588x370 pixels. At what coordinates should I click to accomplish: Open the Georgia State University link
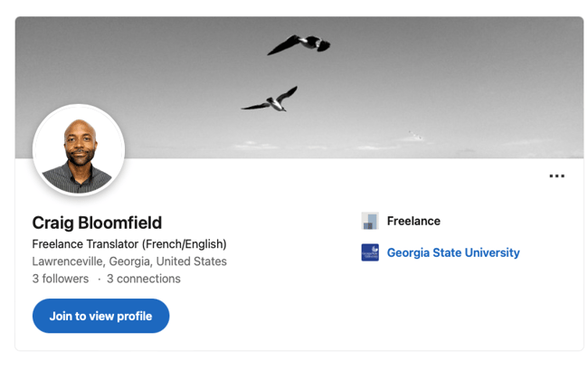453,253
